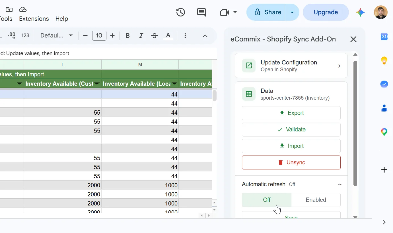Open Google Calendar side panel icon
393x233 pixels.
[384, 36]
